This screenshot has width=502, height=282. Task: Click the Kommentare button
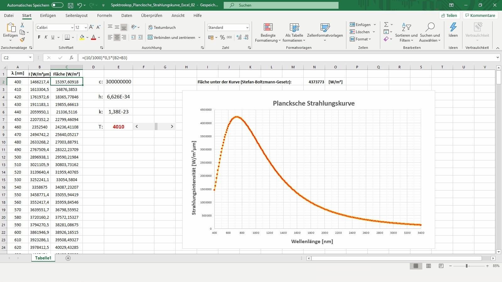click(480, 15)
